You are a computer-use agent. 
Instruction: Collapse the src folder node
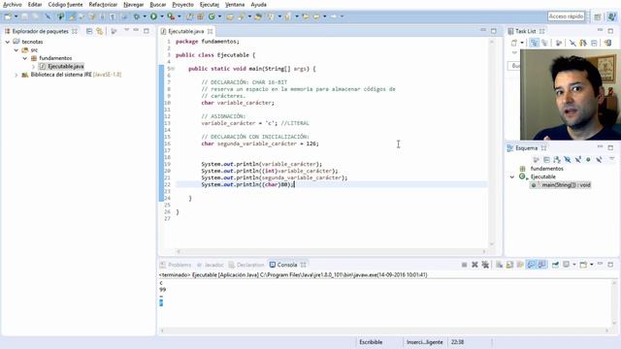tap(16, 49)
